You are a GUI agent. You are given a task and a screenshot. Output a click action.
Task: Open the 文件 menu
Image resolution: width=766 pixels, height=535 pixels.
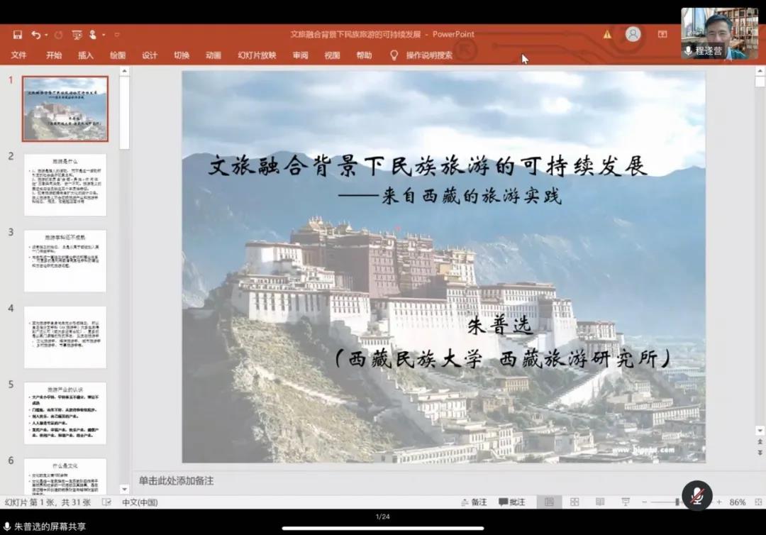[x=18, y=55]
